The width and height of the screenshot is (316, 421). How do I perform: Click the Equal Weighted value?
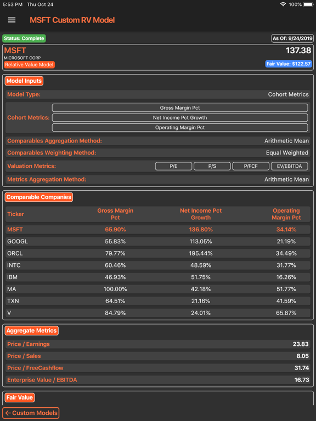tap(287, 153)
